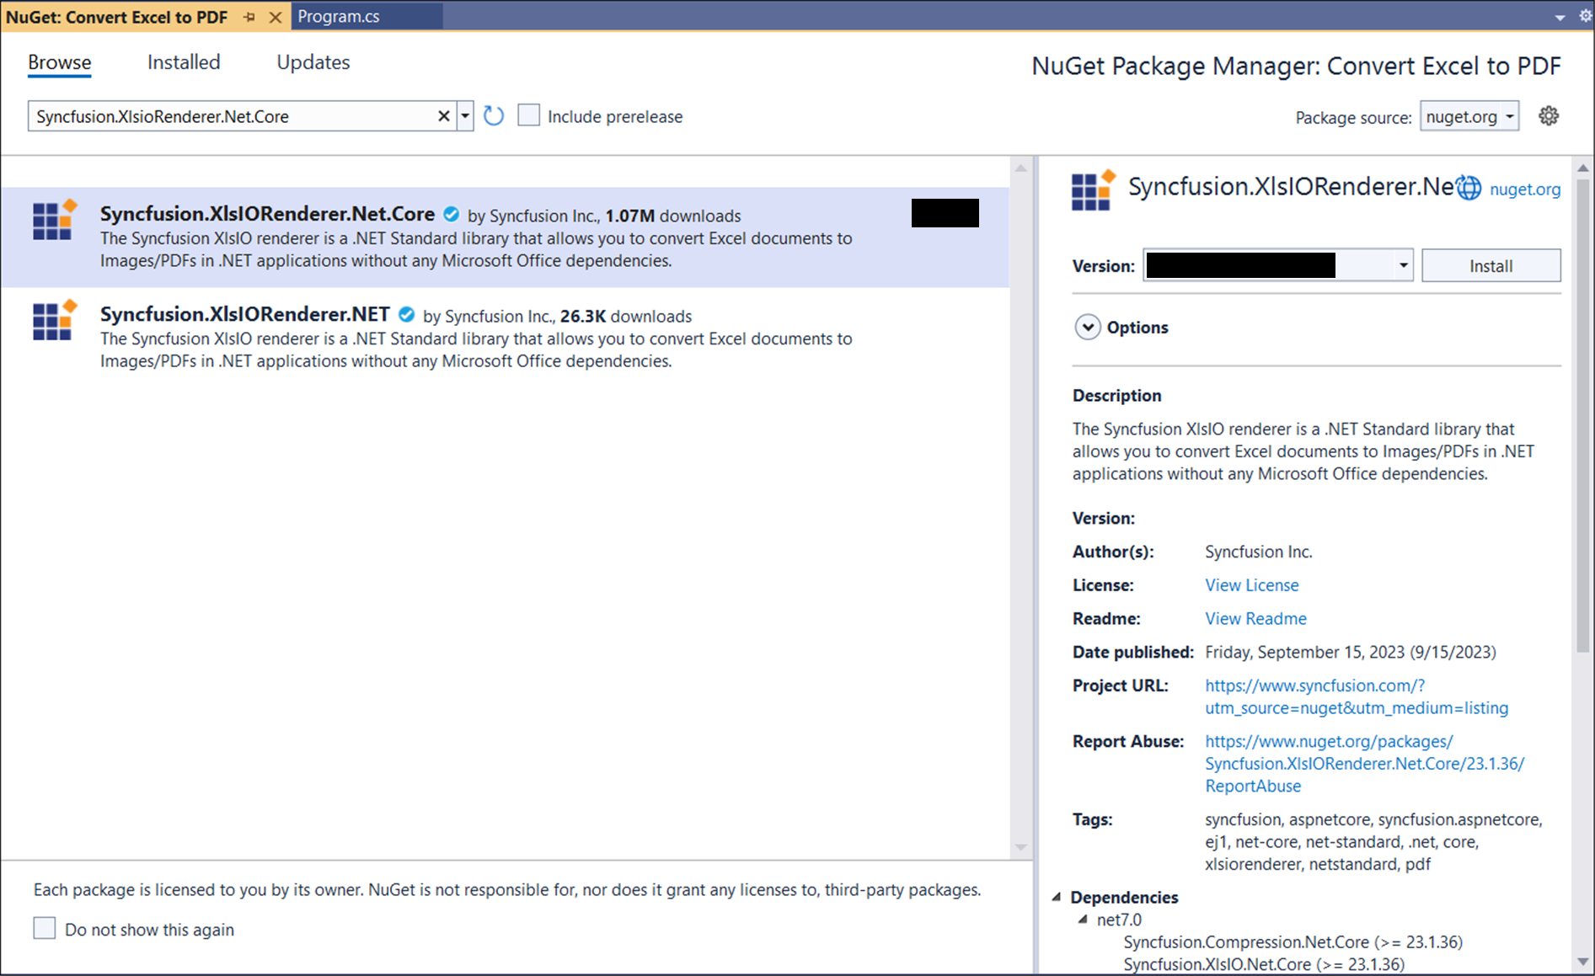
Task: Refresh the package search results
Action: (494, 116)
